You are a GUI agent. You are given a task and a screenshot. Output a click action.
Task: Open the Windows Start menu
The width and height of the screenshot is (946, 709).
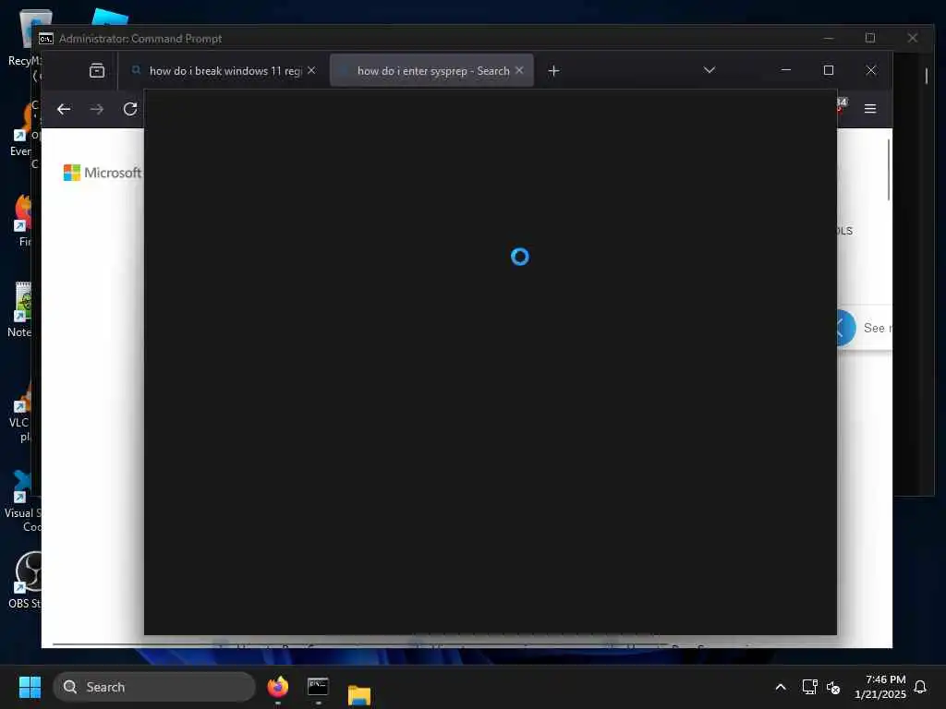click(30, 687)
